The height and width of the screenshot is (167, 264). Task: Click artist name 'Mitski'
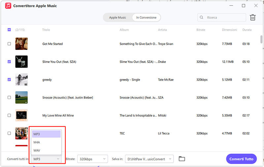coord(162,116)
